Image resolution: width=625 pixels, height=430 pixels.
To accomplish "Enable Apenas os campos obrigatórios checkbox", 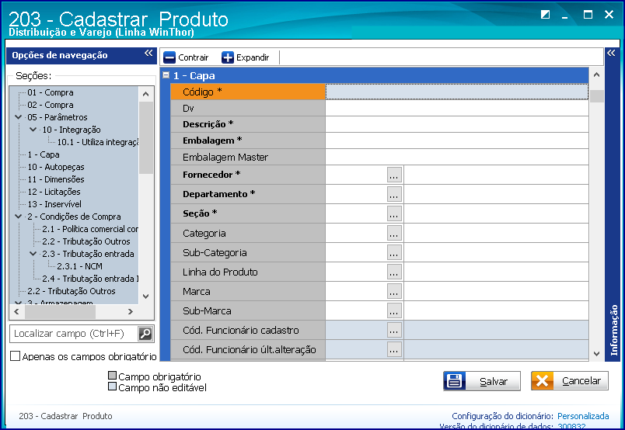I will pos(15,356).
